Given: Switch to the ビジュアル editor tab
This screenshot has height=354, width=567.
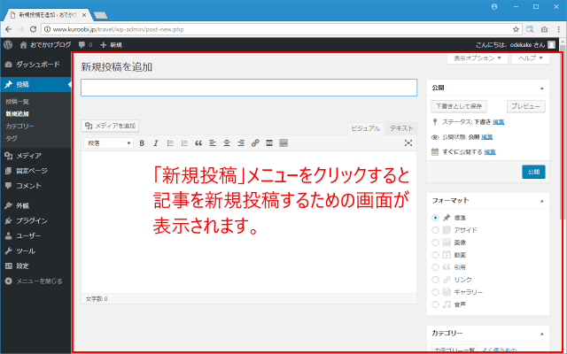Looking at the screenshot, I should pyautogui.click(x=366, y=128).
